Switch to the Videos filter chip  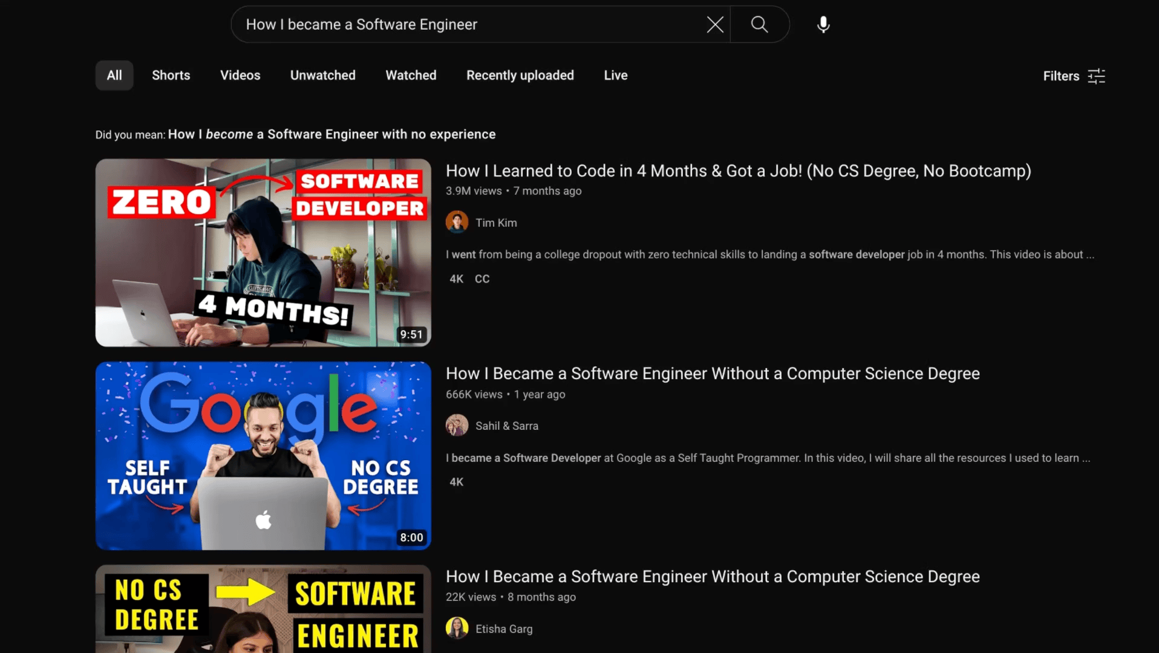pos(240,76)
